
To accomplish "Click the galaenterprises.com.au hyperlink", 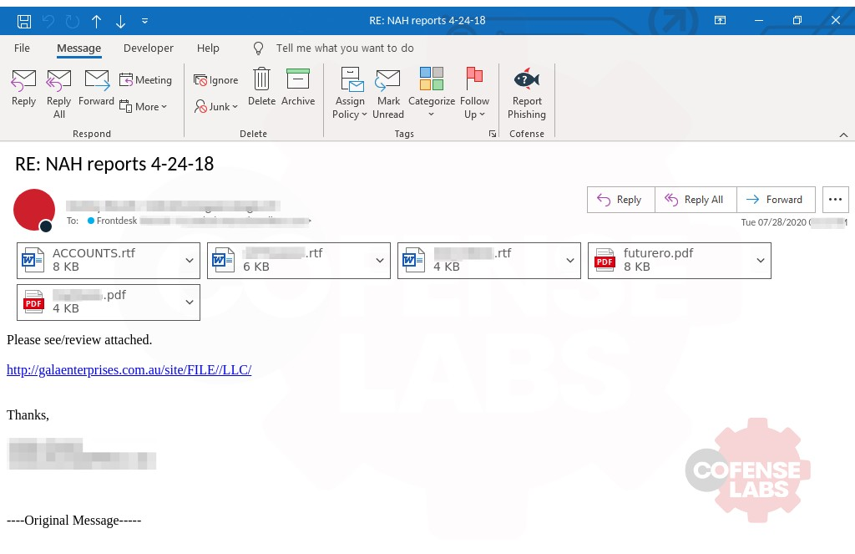I will pyautogui.click(x=129, y=370).
